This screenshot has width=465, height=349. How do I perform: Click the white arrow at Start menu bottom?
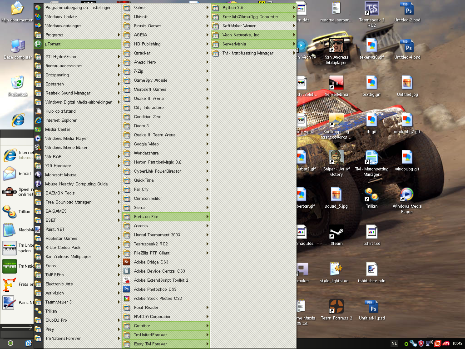coord(17,327)
